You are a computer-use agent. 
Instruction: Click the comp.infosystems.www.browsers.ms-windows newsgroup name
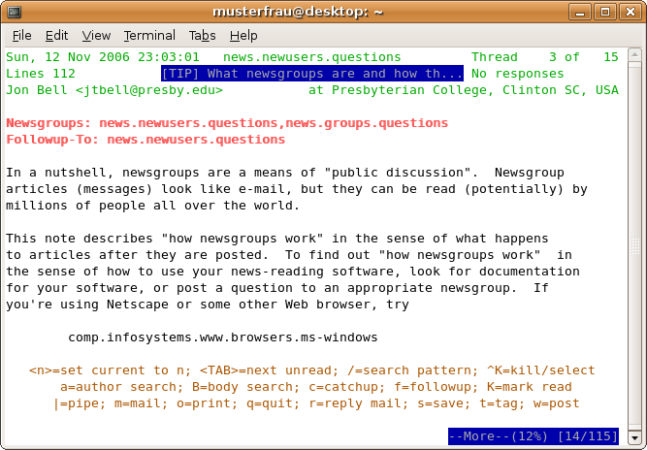pyautogui.click(x=222, y=337)
